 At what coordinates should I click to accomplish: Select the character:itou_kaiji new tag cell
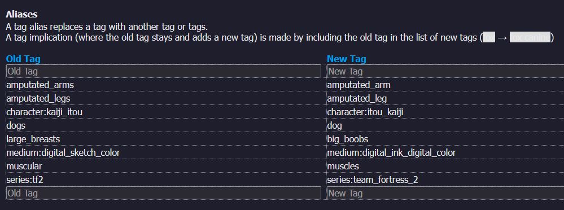coord(445,112)
